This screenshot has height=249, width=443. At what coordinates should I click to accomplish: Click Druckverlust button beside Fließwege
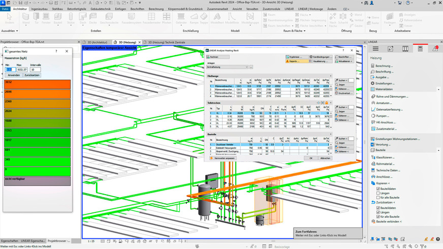tap(344, 93)
